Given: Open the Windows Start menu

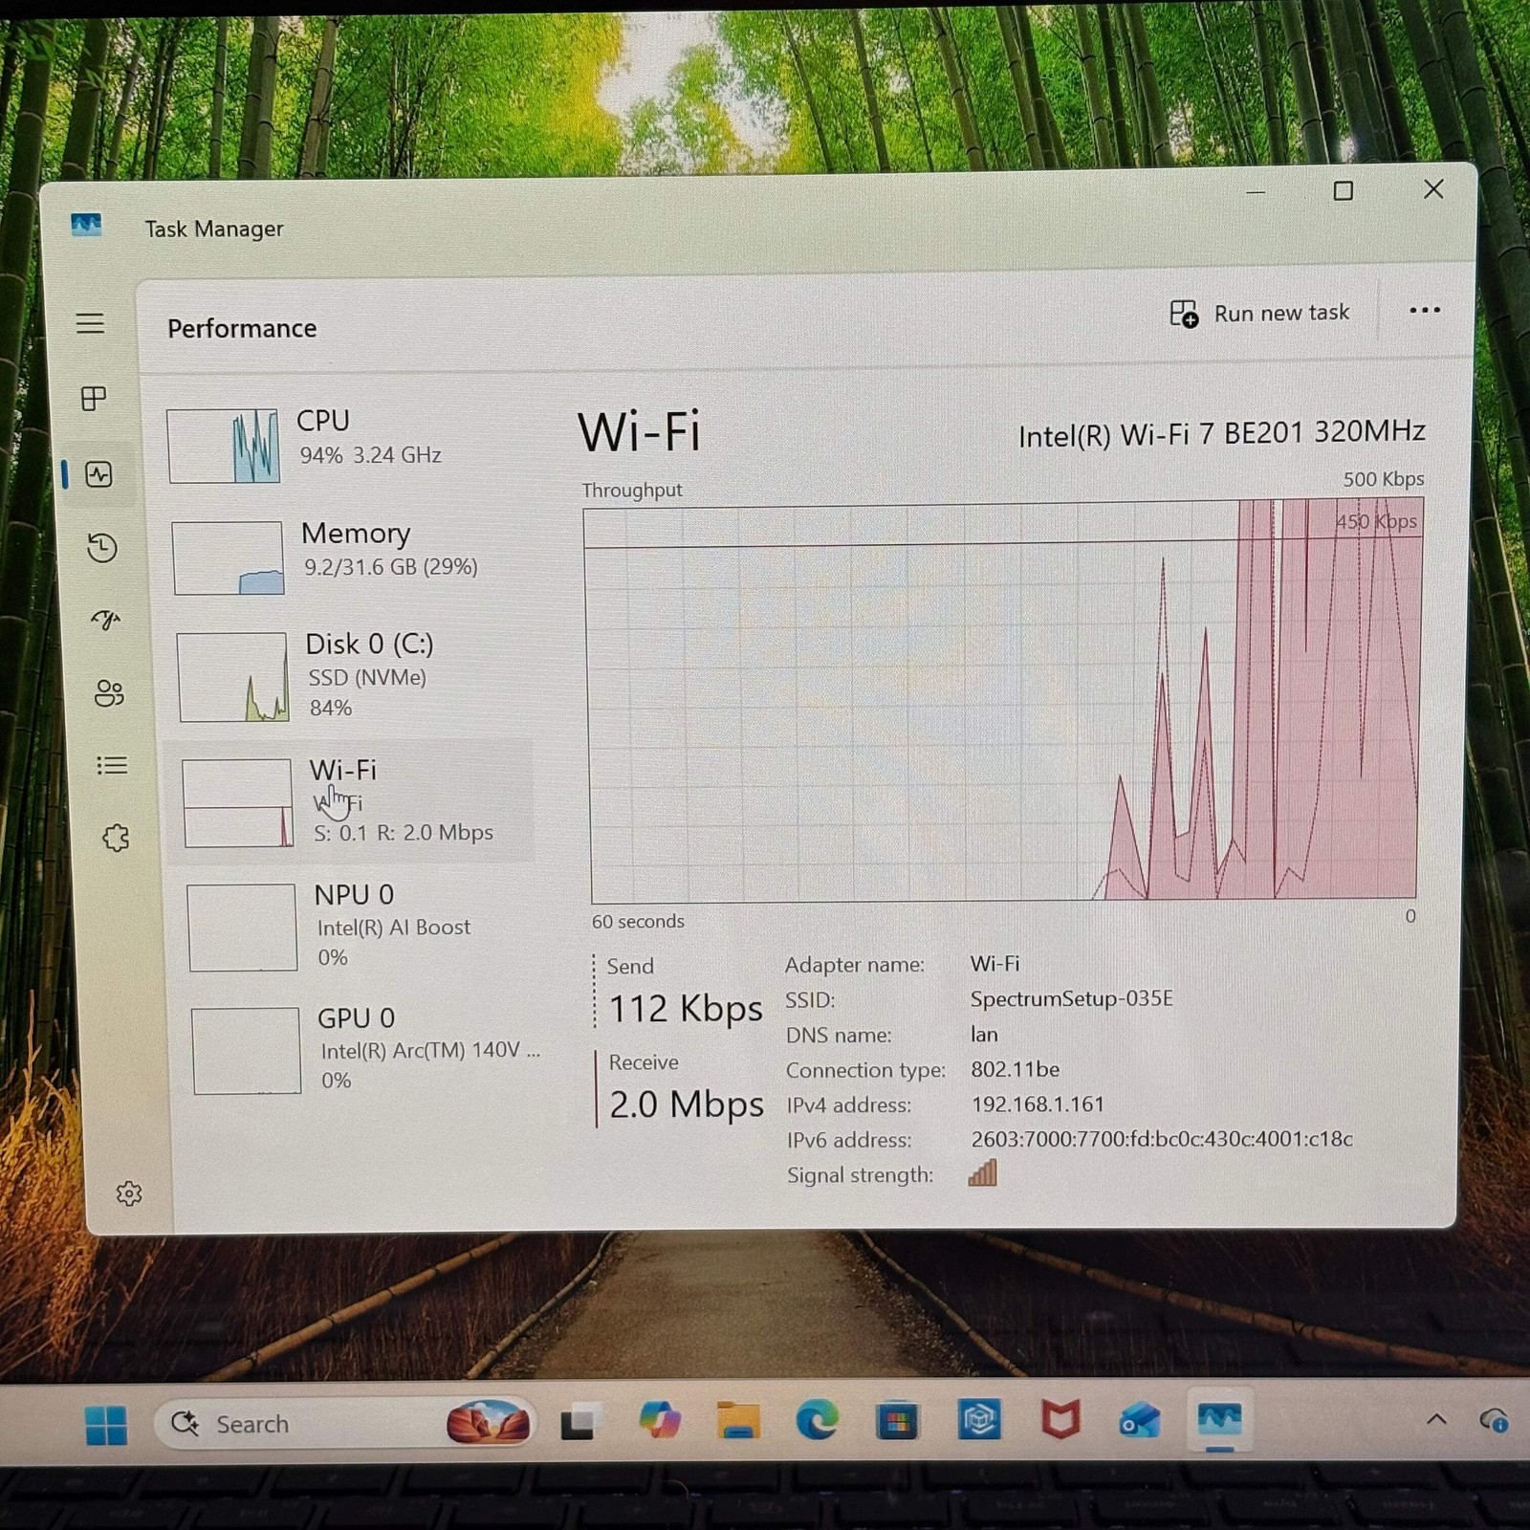Looking at the screenshot, I should [105, 1425].
